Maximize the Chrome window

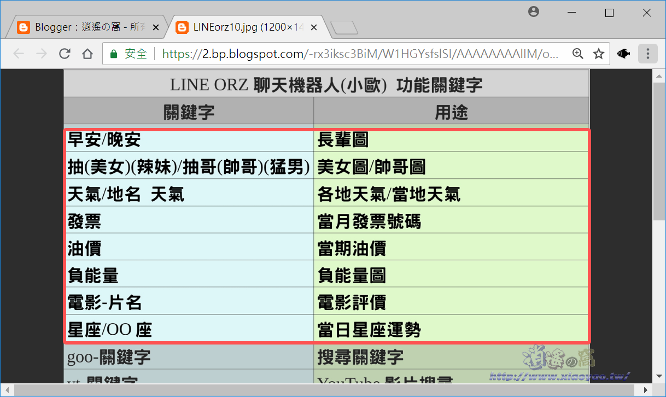point(609,13)
